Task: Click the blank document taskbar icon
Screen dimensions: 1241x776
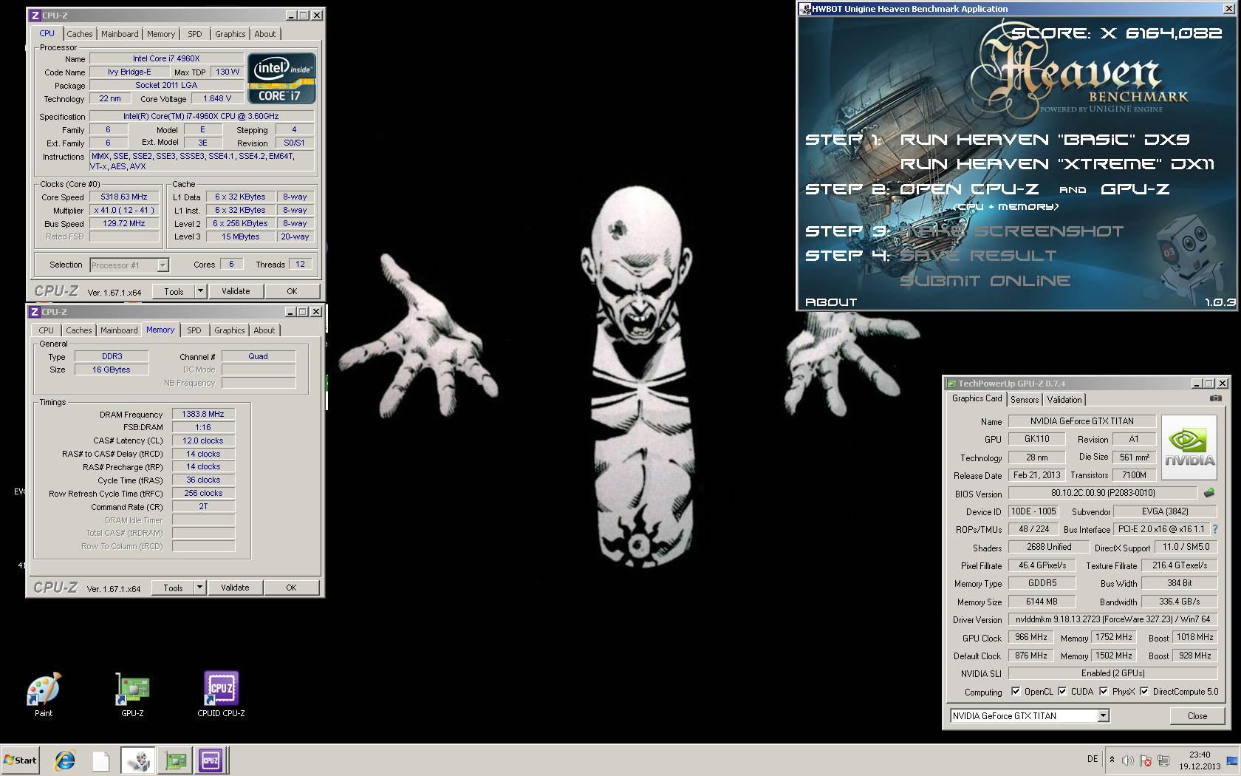Action: coord(100,760)
